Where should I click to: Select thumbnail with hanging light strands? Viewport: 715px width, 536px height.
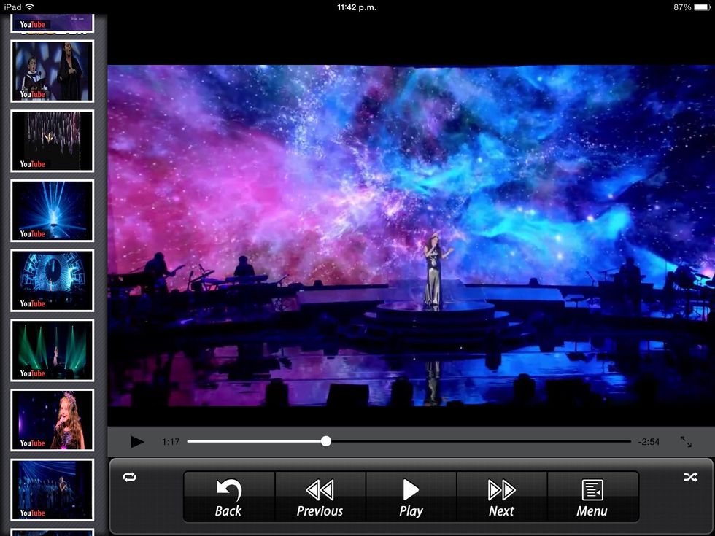53,141
